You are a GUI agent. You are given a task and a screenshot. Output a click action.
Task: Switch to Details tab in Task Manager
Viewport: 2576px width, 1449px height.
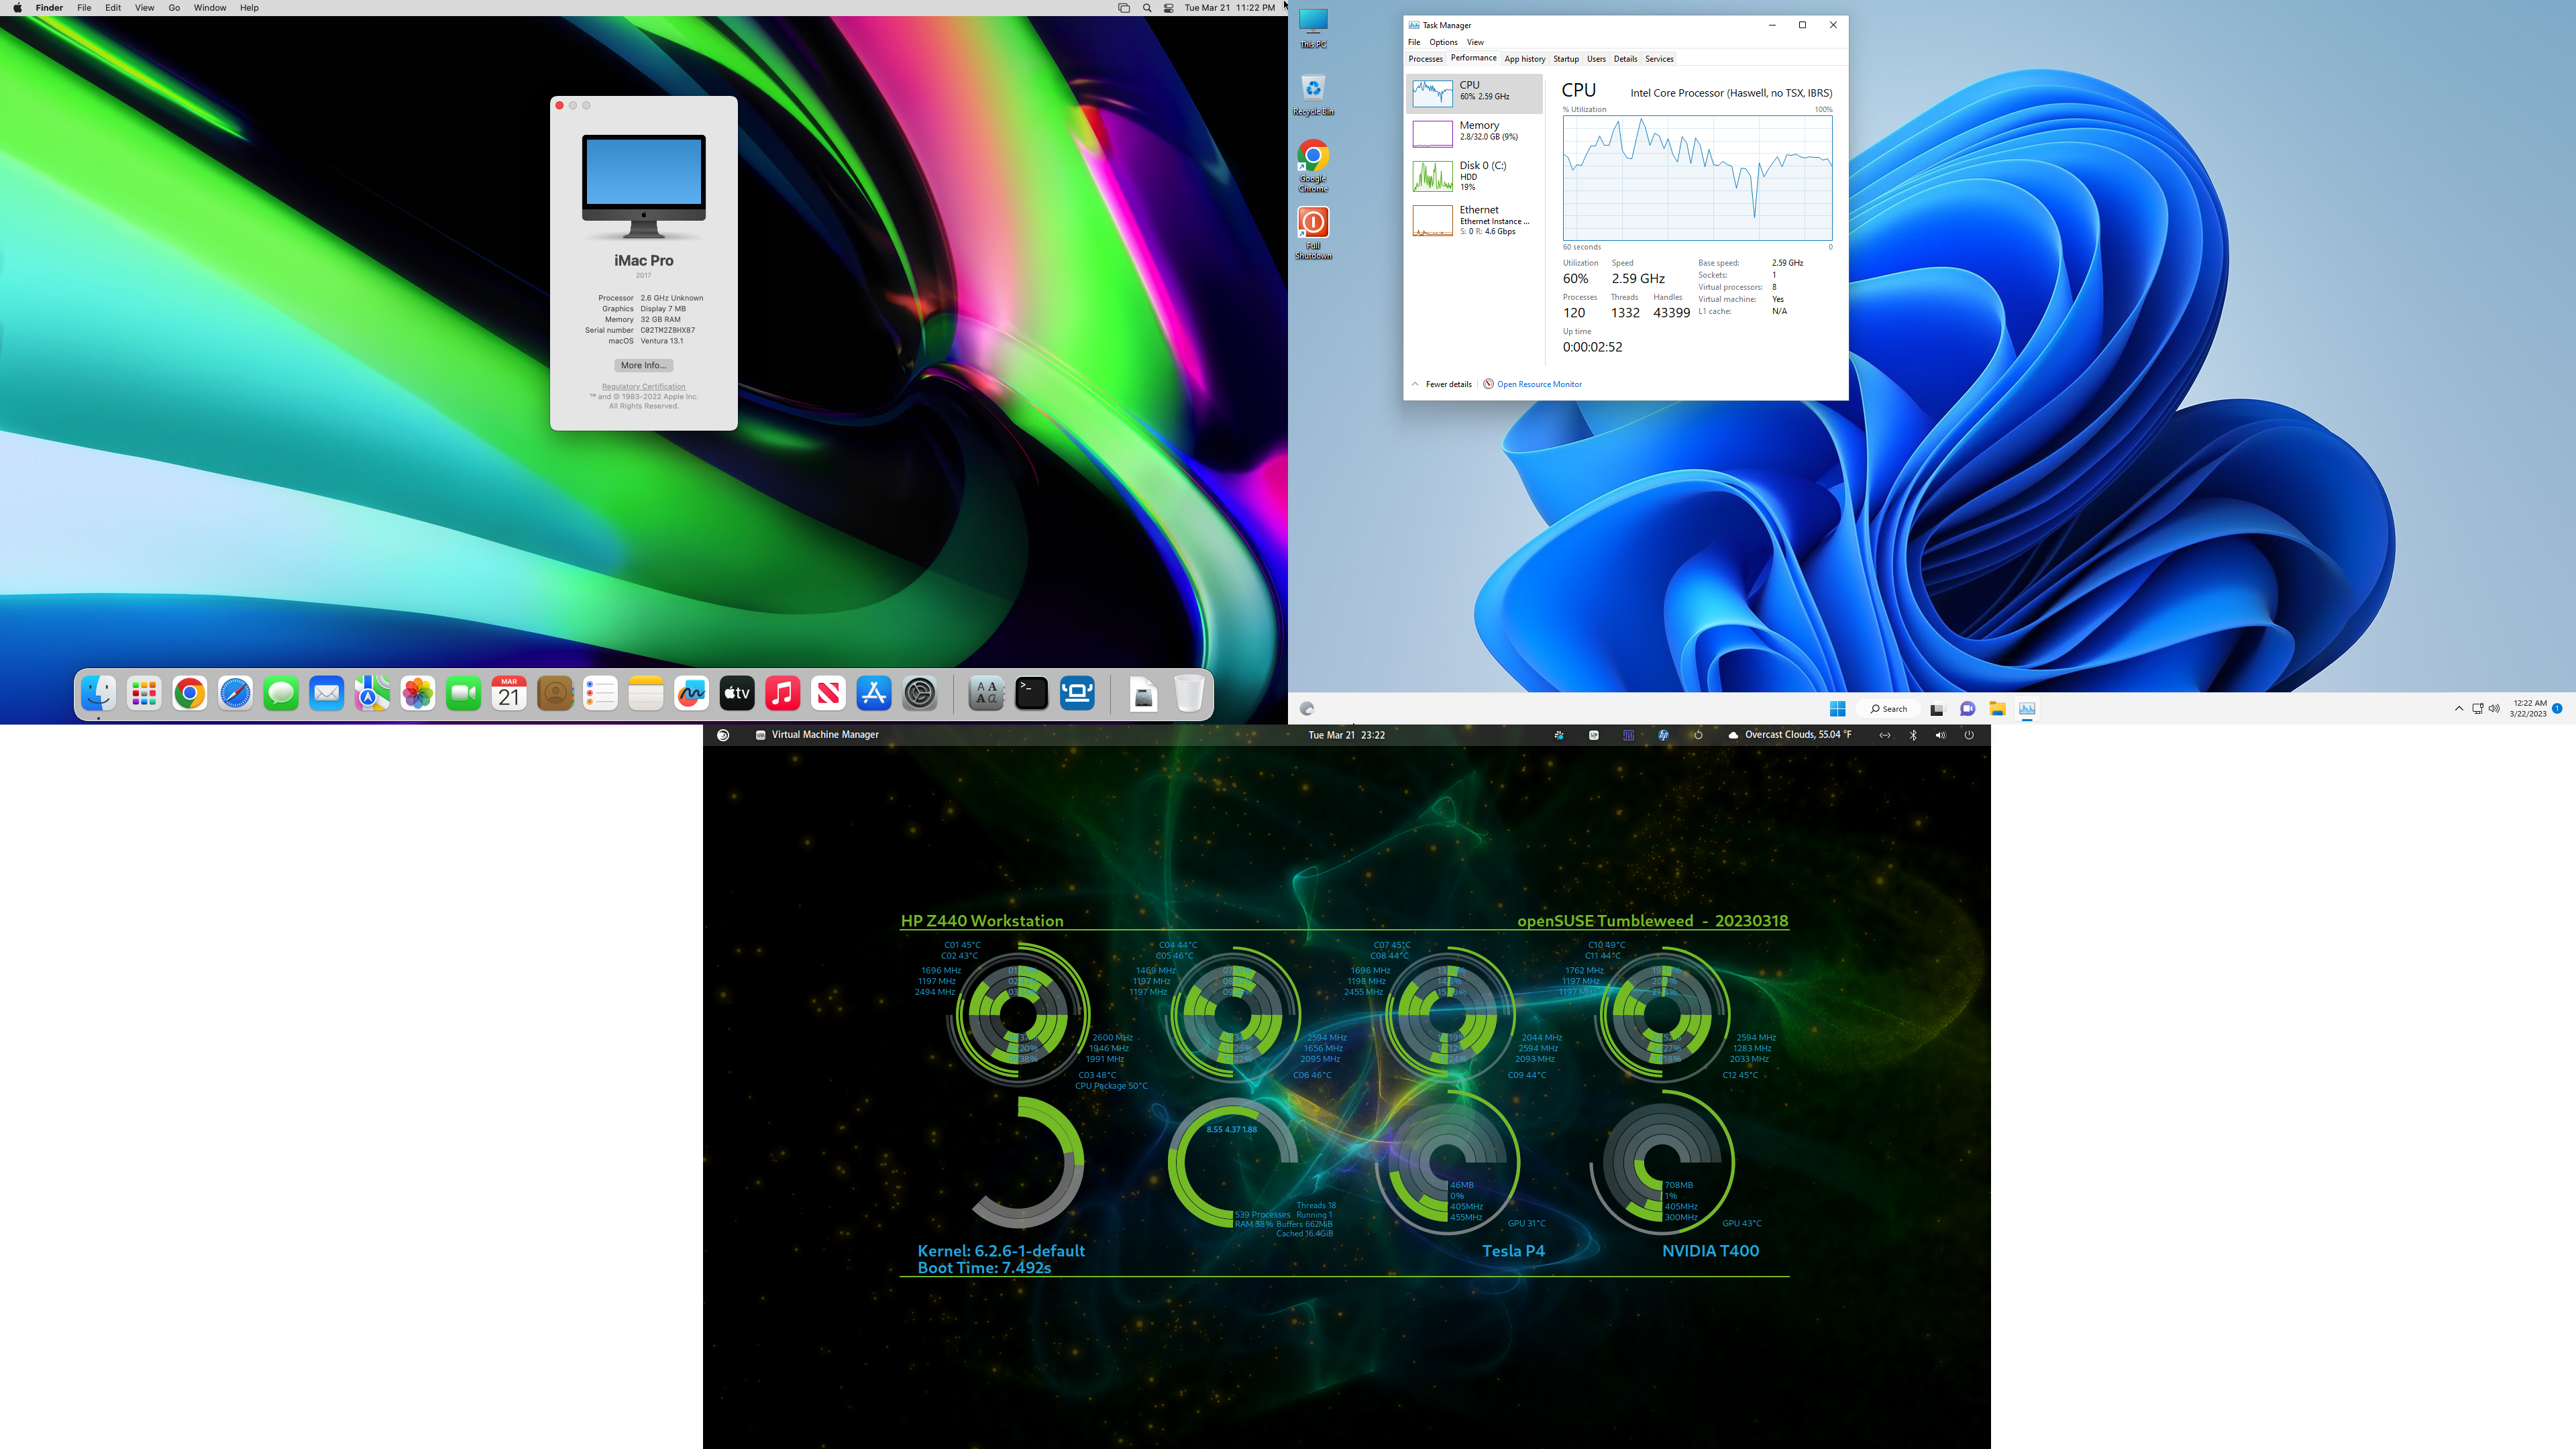[1625, 59]
